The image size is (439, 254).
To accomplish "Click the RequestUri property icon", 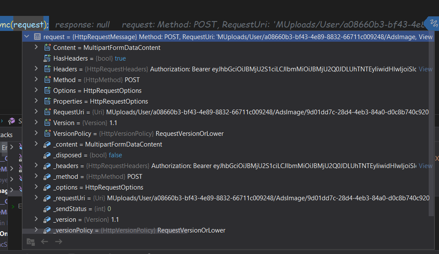I will (x=47, y=112).
